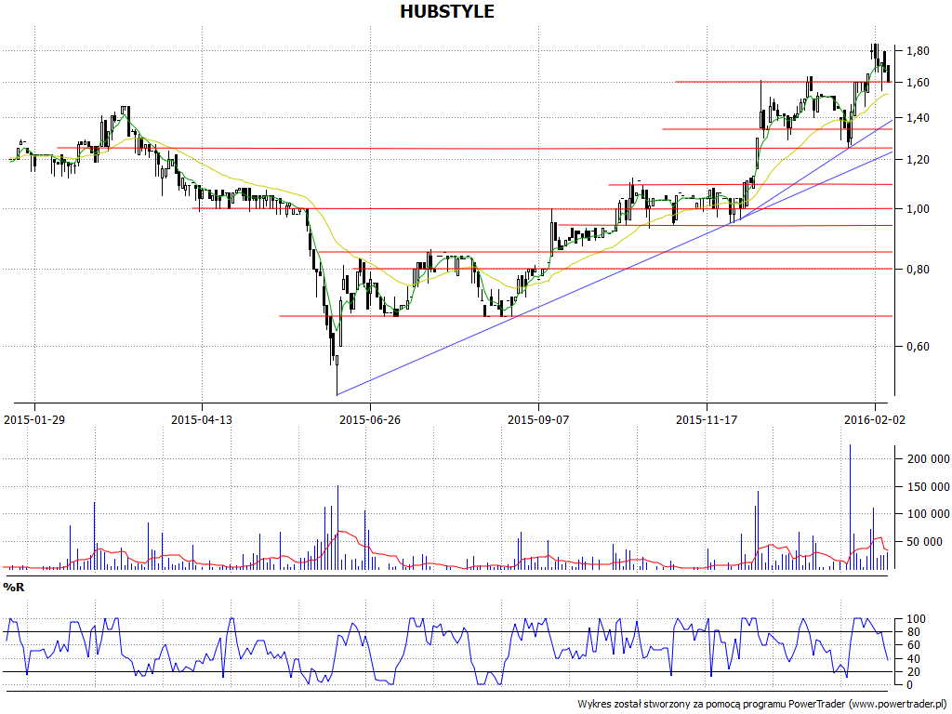Click the 40 level on %R axis
952x714 pixels.
(913, 659)
